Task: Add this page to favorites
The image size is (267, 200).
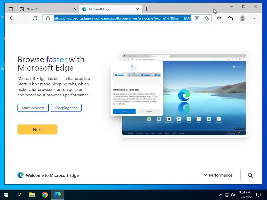Action: [207, 18]
